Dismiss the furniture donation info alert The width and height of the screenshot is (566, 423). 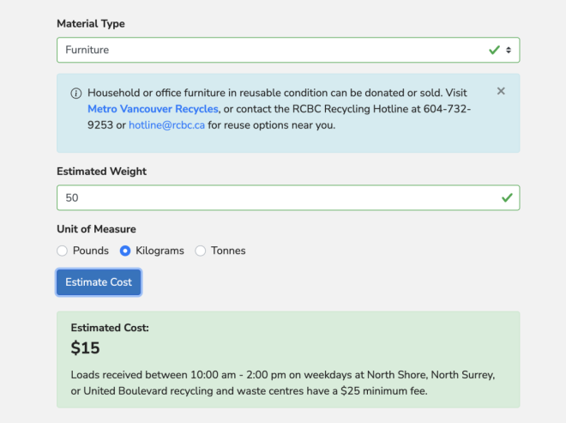point(501,91)
